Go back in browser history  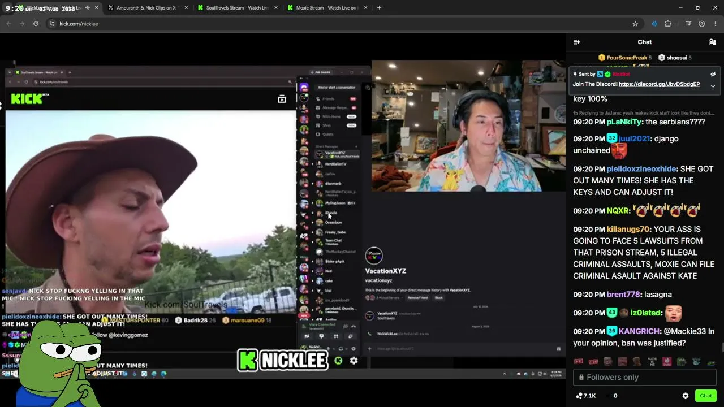[x=8, y=24]
